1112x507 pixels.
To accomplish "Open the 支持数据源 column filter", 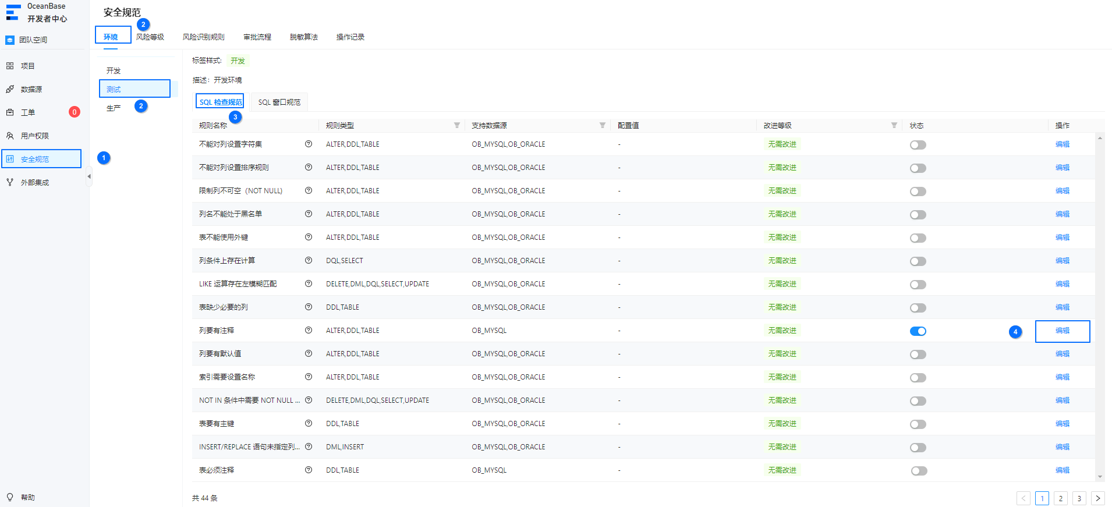I will pyautogui.click(x=603, y=125).
